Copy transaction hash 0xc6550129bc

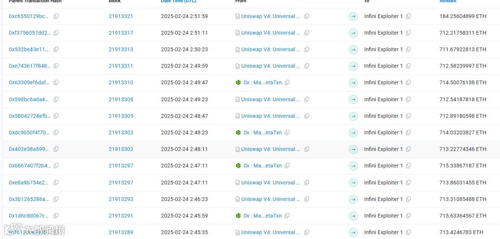coord(56,16)
